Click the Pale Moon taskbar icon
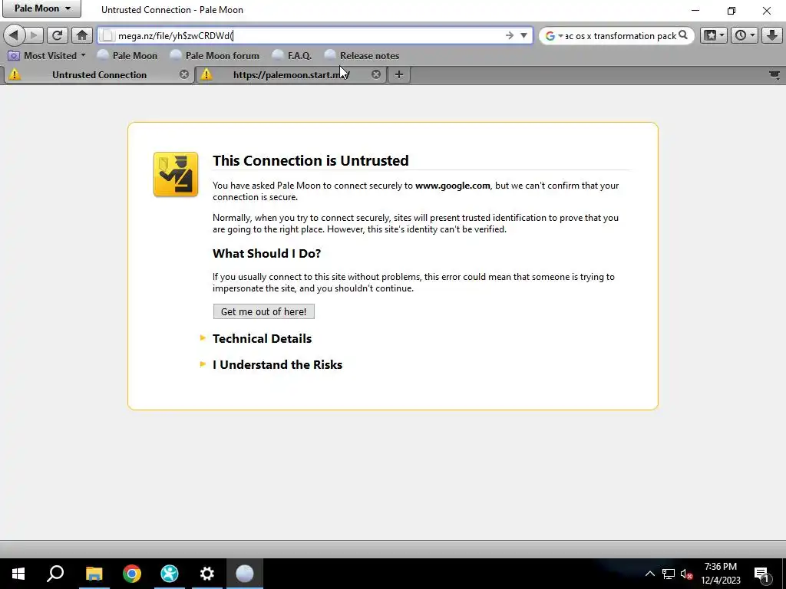The image size is (786, 589). click(x=245, y=574)
